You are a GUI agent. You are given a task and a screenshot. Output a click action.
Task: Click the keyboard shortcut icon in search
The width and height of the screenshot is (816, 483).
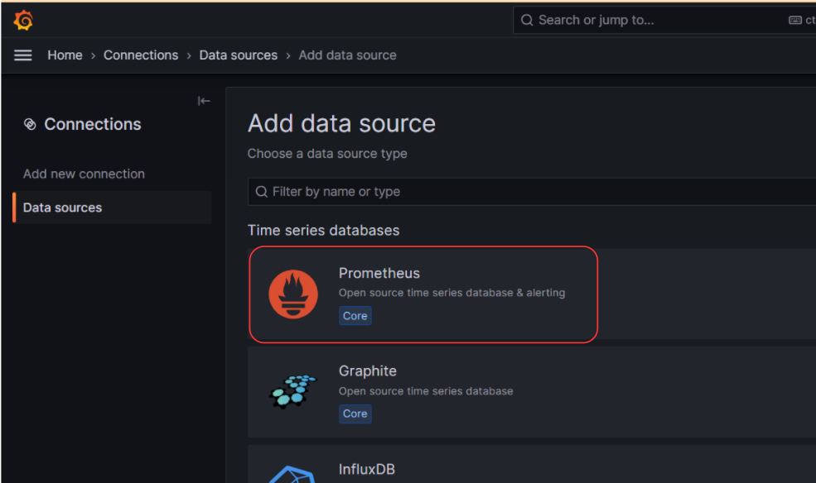(x=794, y=20)
